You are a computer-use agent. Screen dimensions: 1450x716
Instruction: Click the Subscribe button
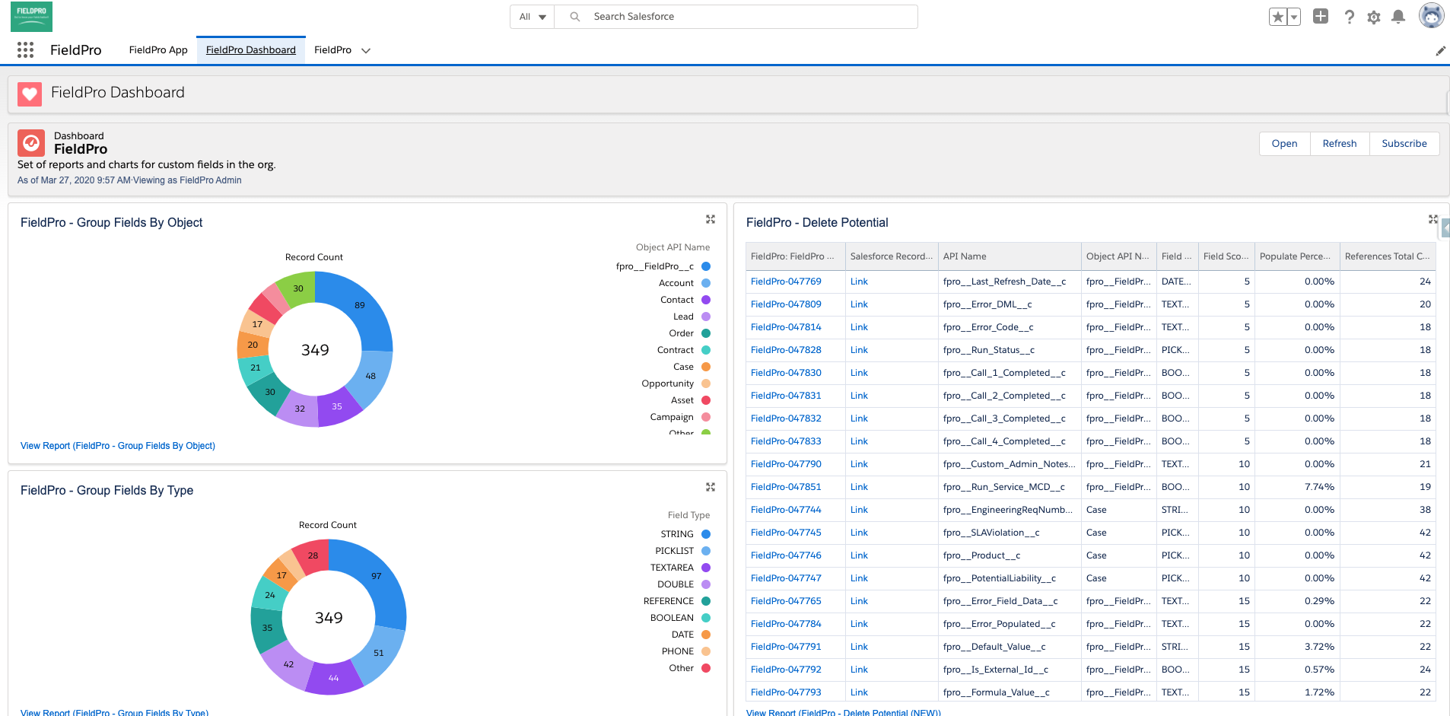click(1404, 143)
